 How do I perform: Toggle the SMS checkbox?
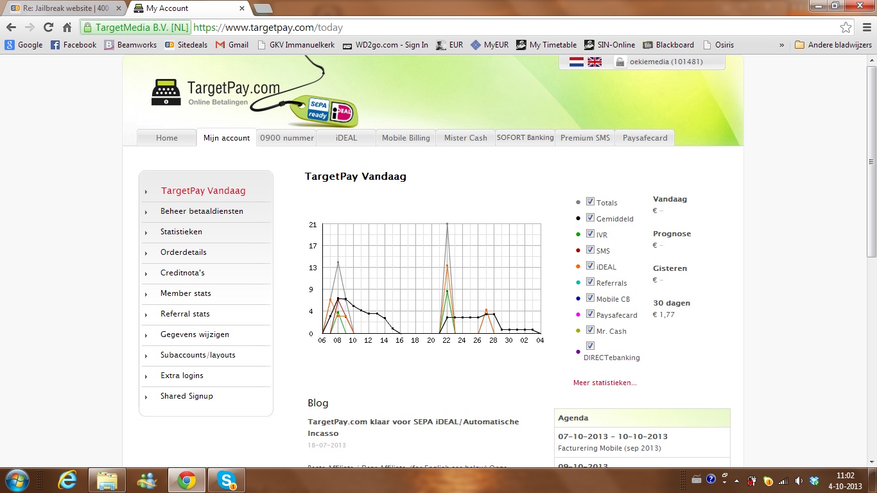[x=590, y=250]
